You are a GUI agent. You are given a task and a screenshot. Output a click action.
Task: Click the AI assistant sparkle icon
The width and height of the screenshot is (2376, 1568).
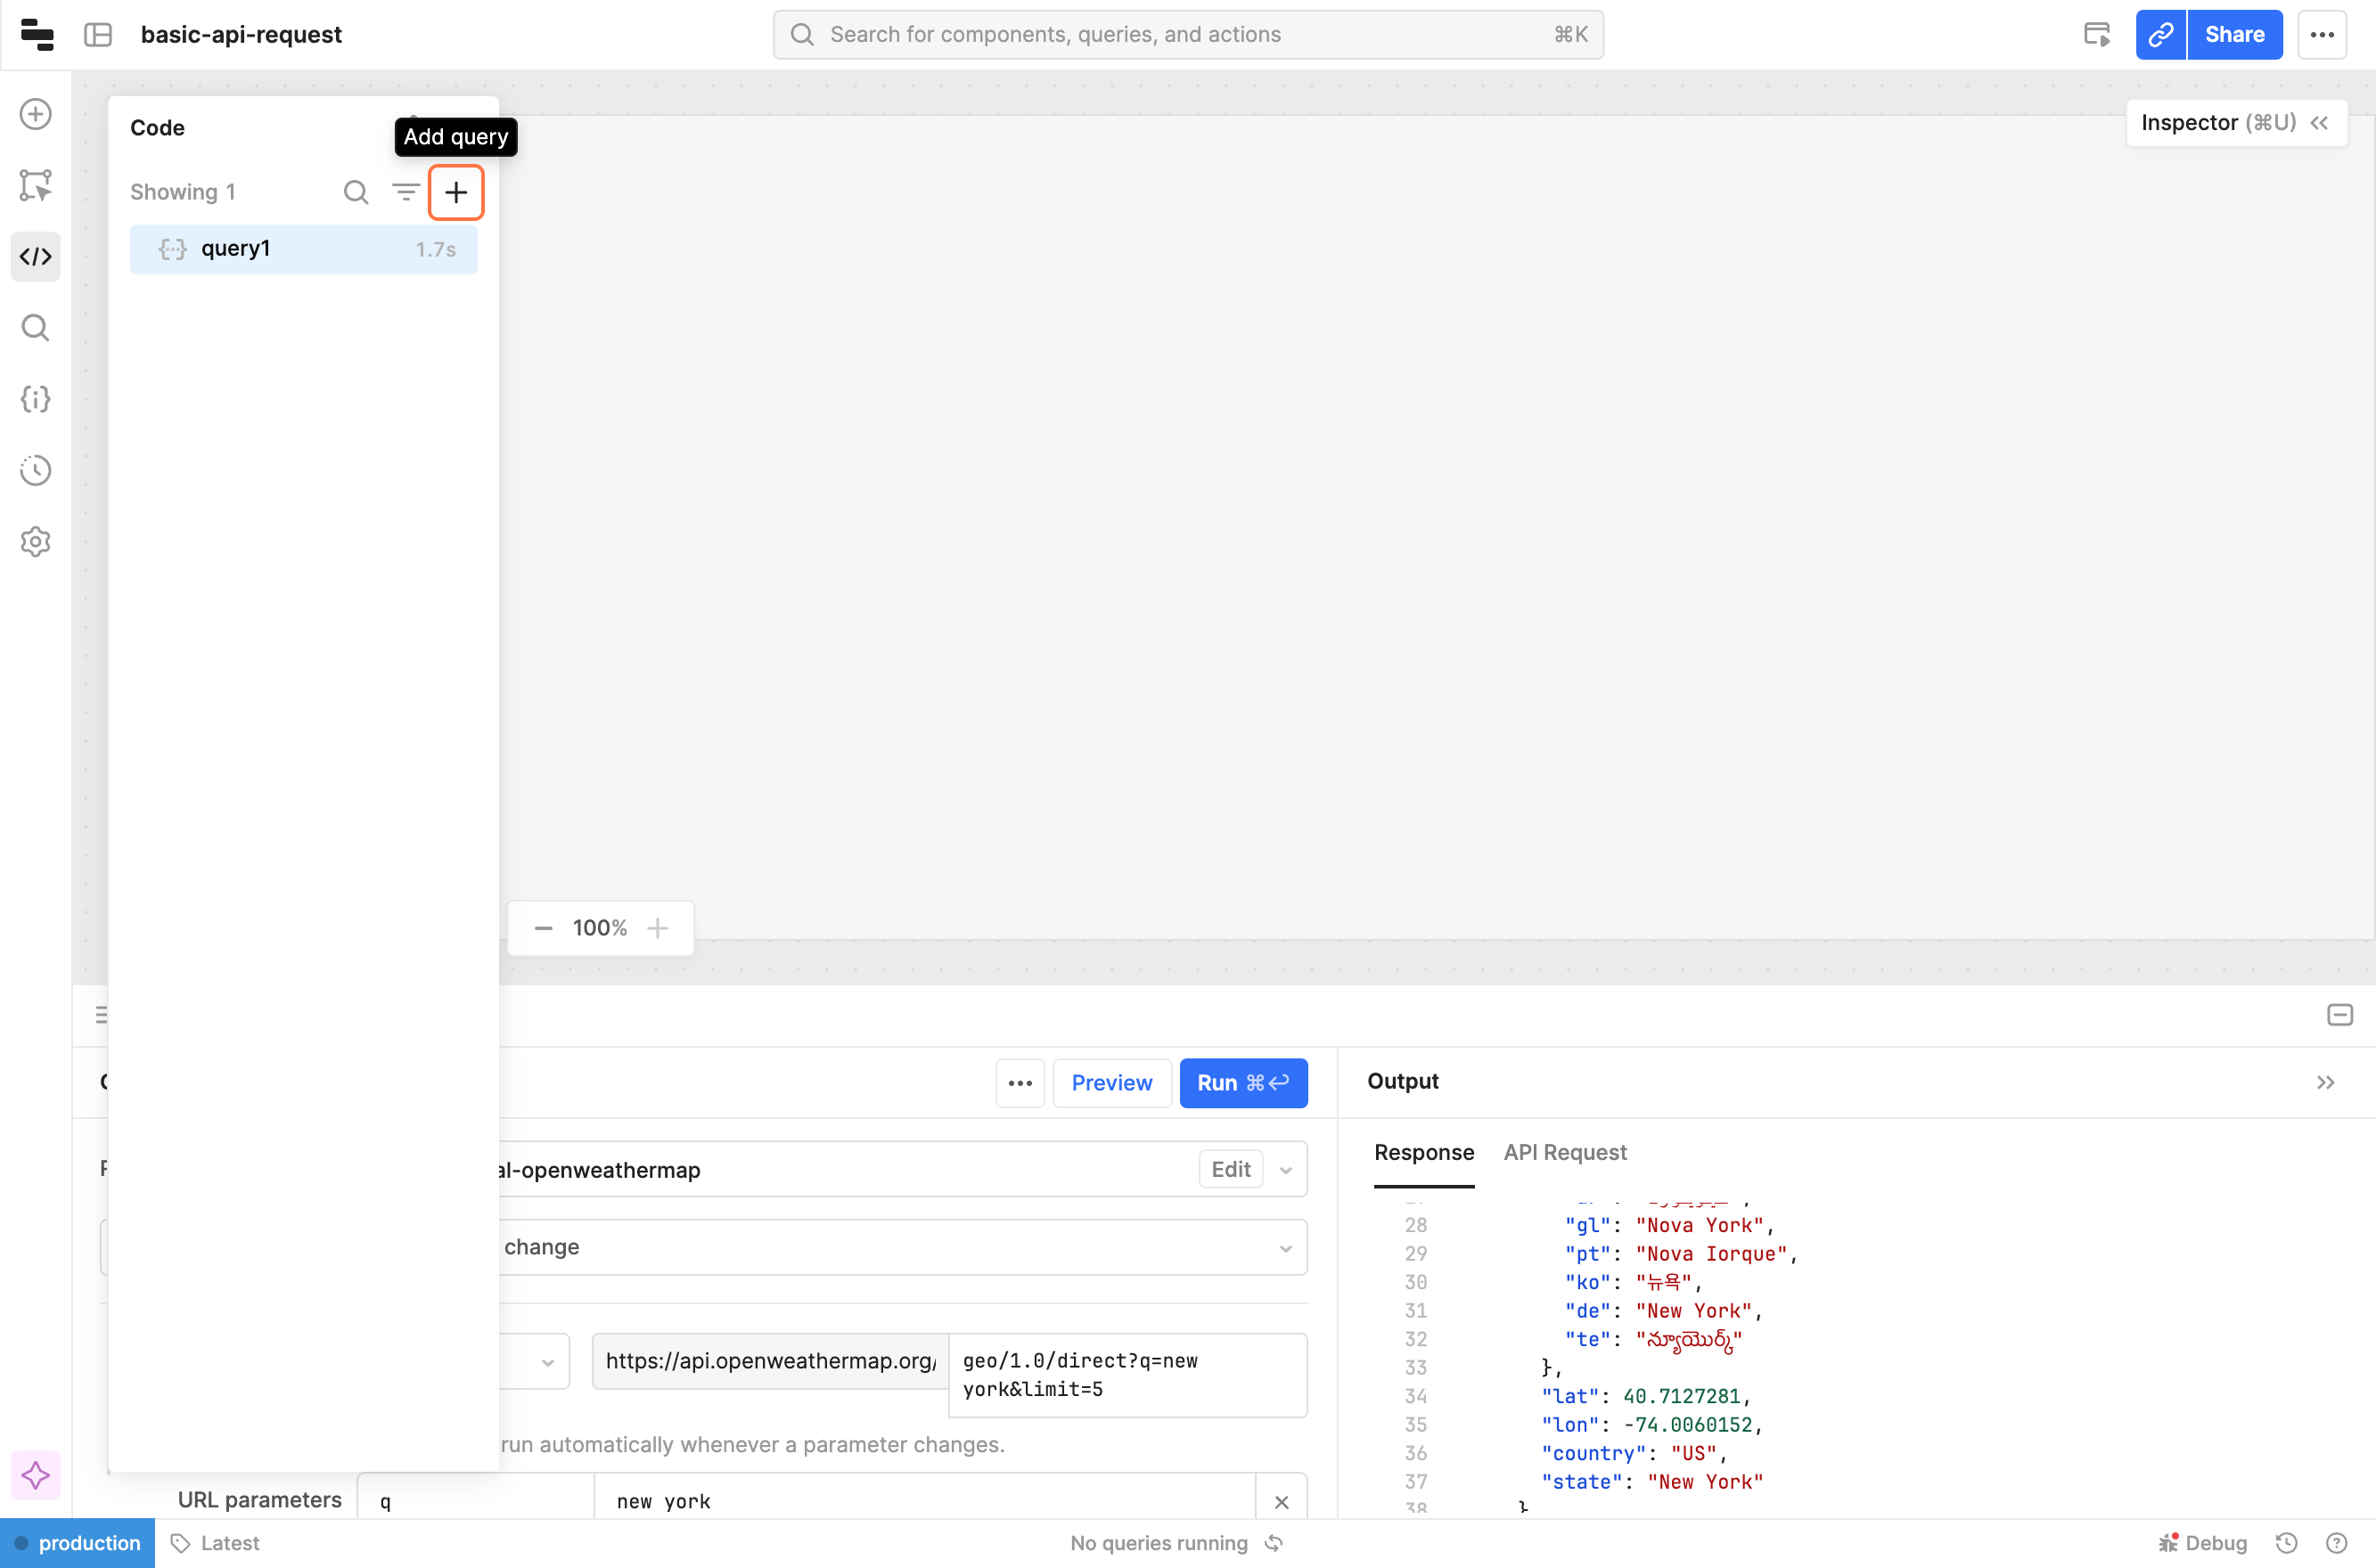(36, 1475)
